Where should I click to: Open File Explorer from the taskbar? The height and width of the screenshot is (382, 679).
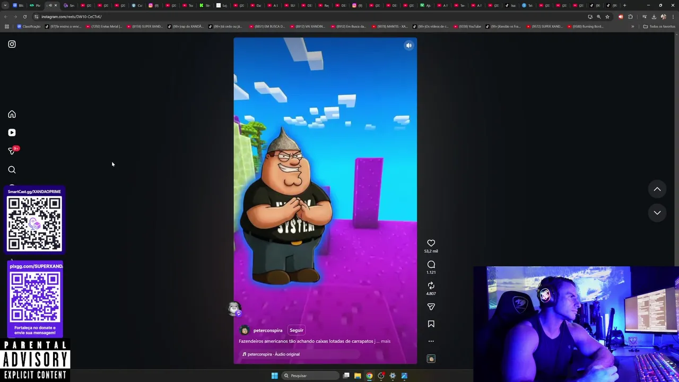pyautogui.click(x=358, y=376)
